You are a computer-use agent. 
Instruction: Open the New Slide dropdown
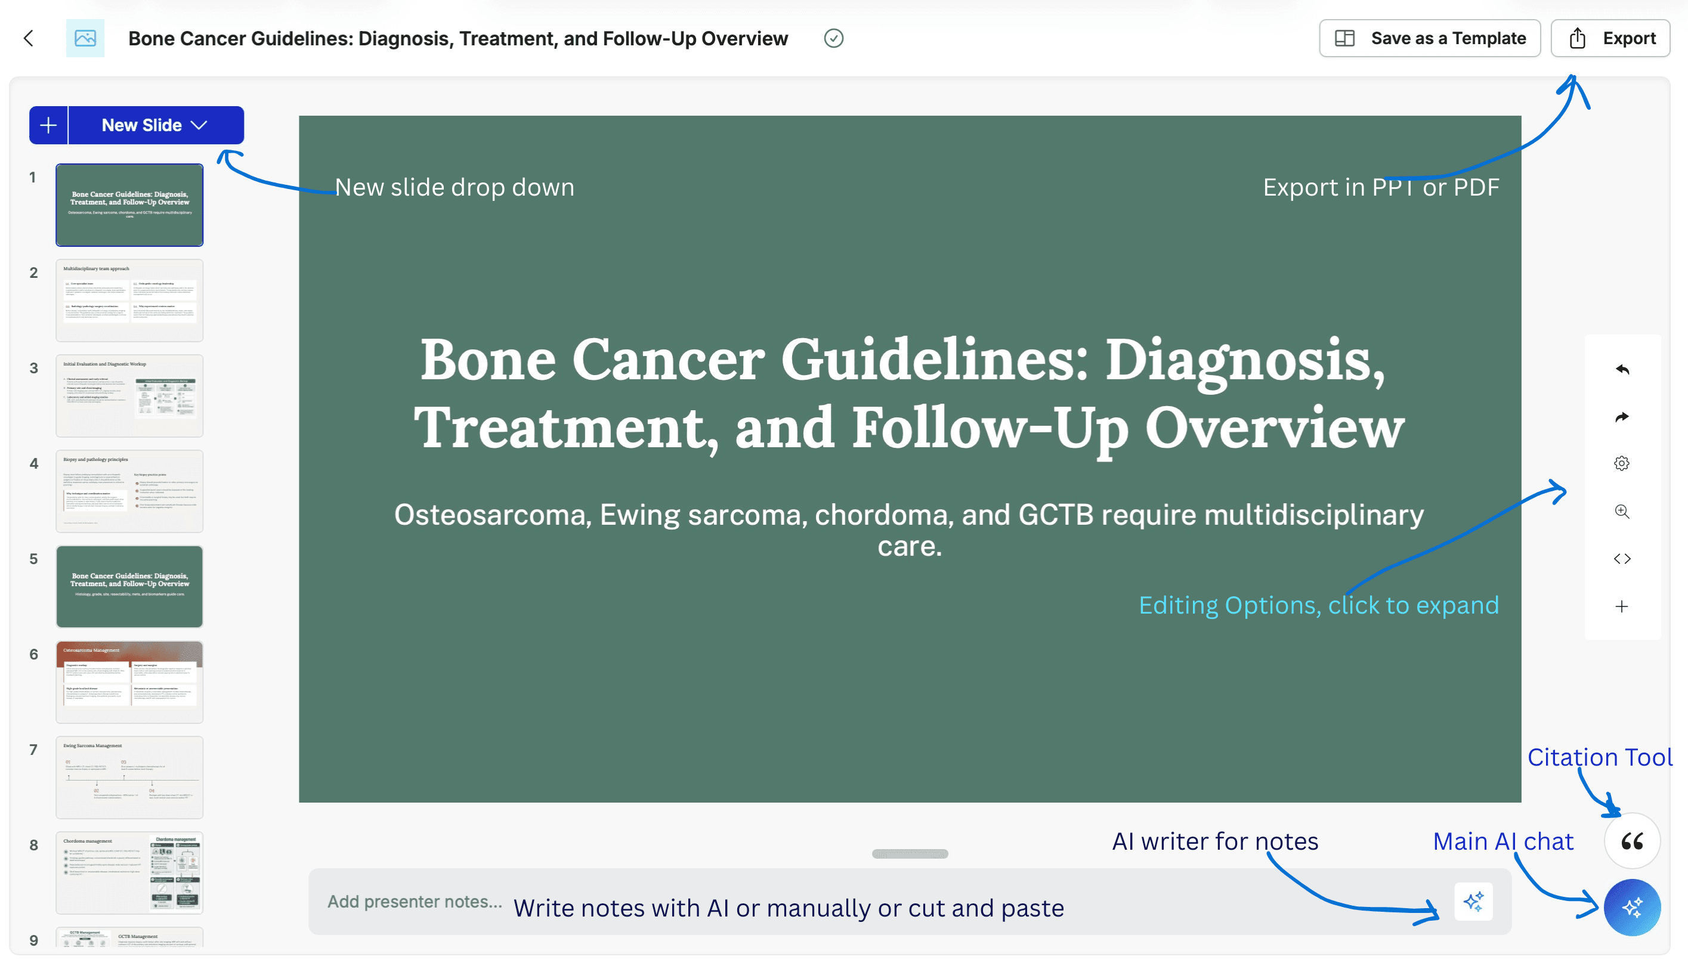(x=156, y=125)
